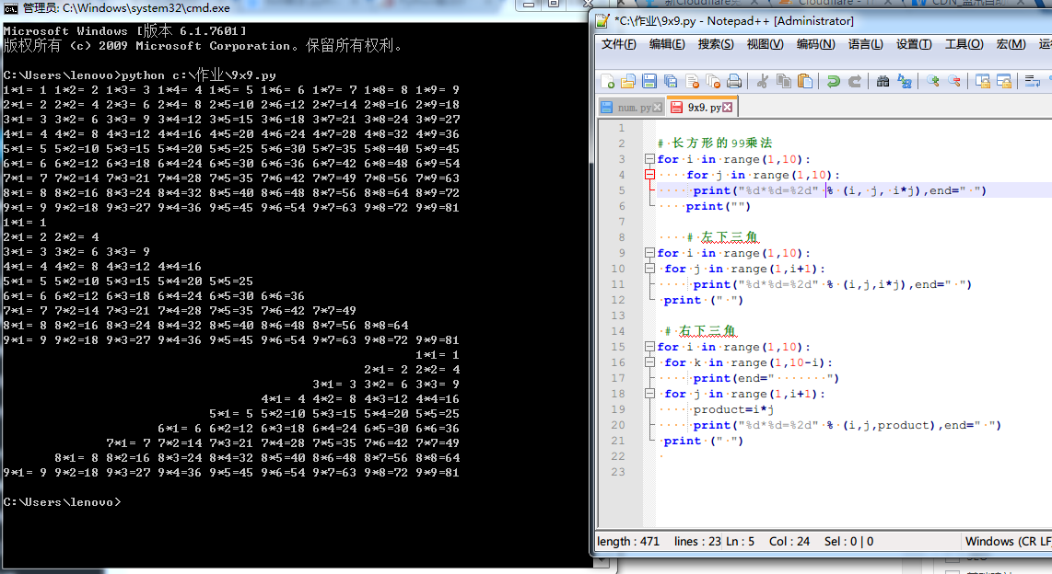Click the Open file toolbar icon
The image size is (1052, 574).
[x=628, y=82]
